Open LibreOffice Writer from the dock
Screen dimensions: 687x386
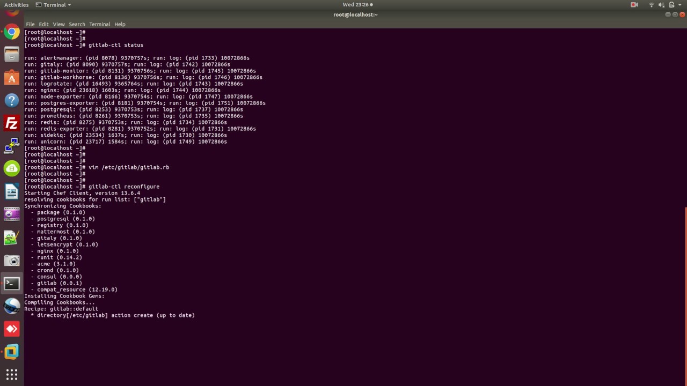(x=12, y=191)
